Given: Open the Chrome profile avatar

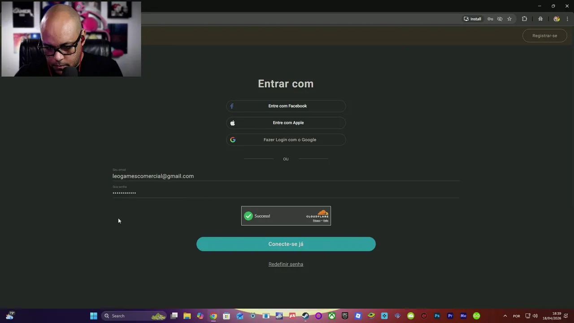Looking at the screenshot, I should [x=557, y=19].
